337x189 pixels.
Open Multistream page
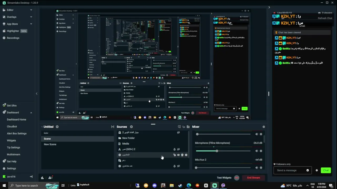tap(13, 154)
